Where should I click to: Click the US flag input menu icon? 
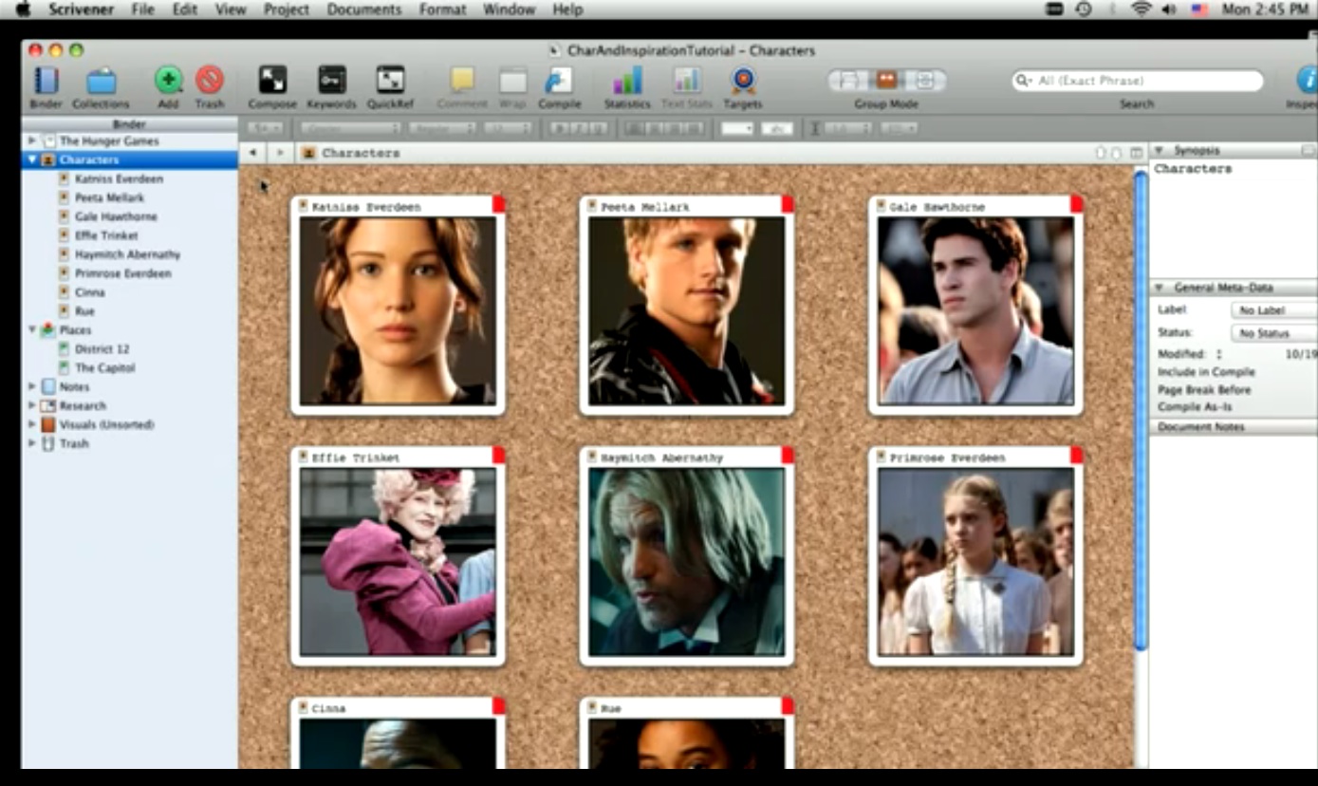pos(1199,9)
